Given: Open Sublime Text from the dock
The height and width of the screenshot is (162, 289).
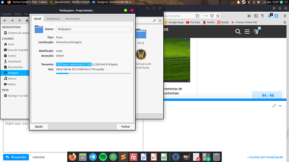Looking at the screenshot, I should tap(123, 157).
